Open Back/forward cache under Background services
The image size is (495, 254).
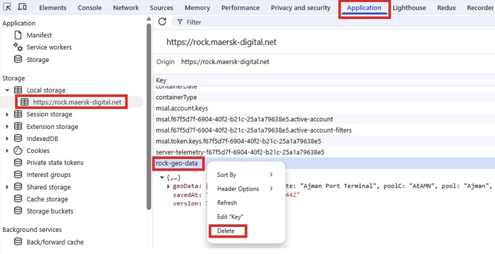(54, 242)
